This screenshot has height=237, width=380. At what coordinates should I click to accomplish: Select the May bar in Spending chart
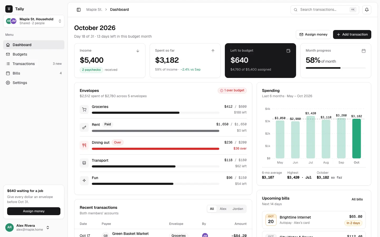[280, 139]
